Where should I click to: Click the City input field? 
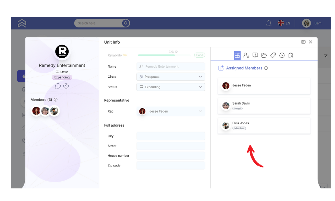click(171, 136)
